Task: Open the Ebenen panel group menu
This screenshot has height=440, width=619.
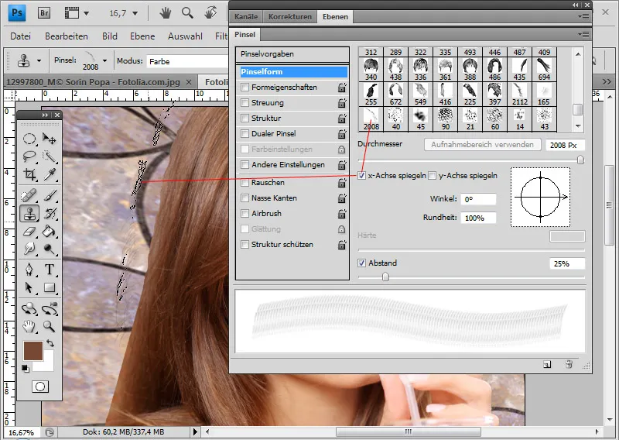Action: [583, 16]
